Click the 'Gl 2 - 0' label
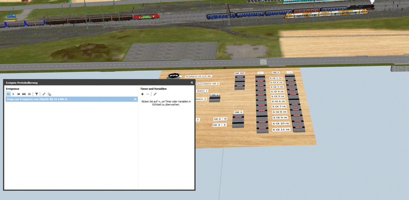409x200 pixels. coord(220,119)
